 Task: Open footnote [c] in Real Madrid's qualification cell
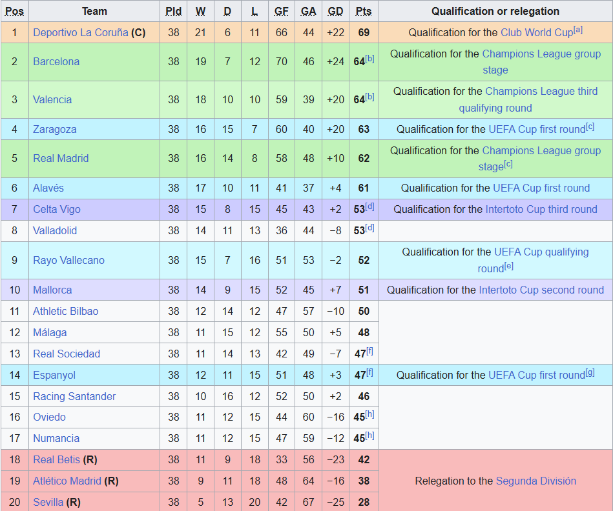coord(508,164)
